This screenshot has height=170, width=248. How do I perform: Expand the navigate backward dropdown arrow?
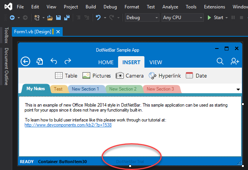click(x=19, y=18)
